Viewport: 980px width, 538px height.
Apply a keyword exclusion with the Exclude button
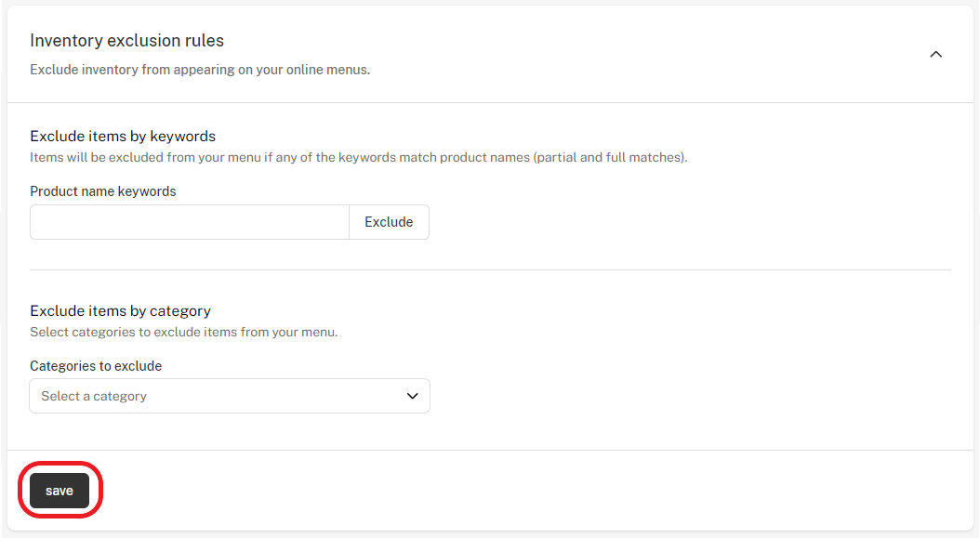pyautogui.click(x=389, y=221)
